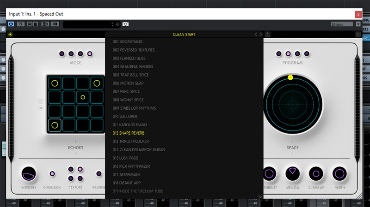
Task: Click the lower X clear icon beside echoes grid
Action: coord(41,108)
